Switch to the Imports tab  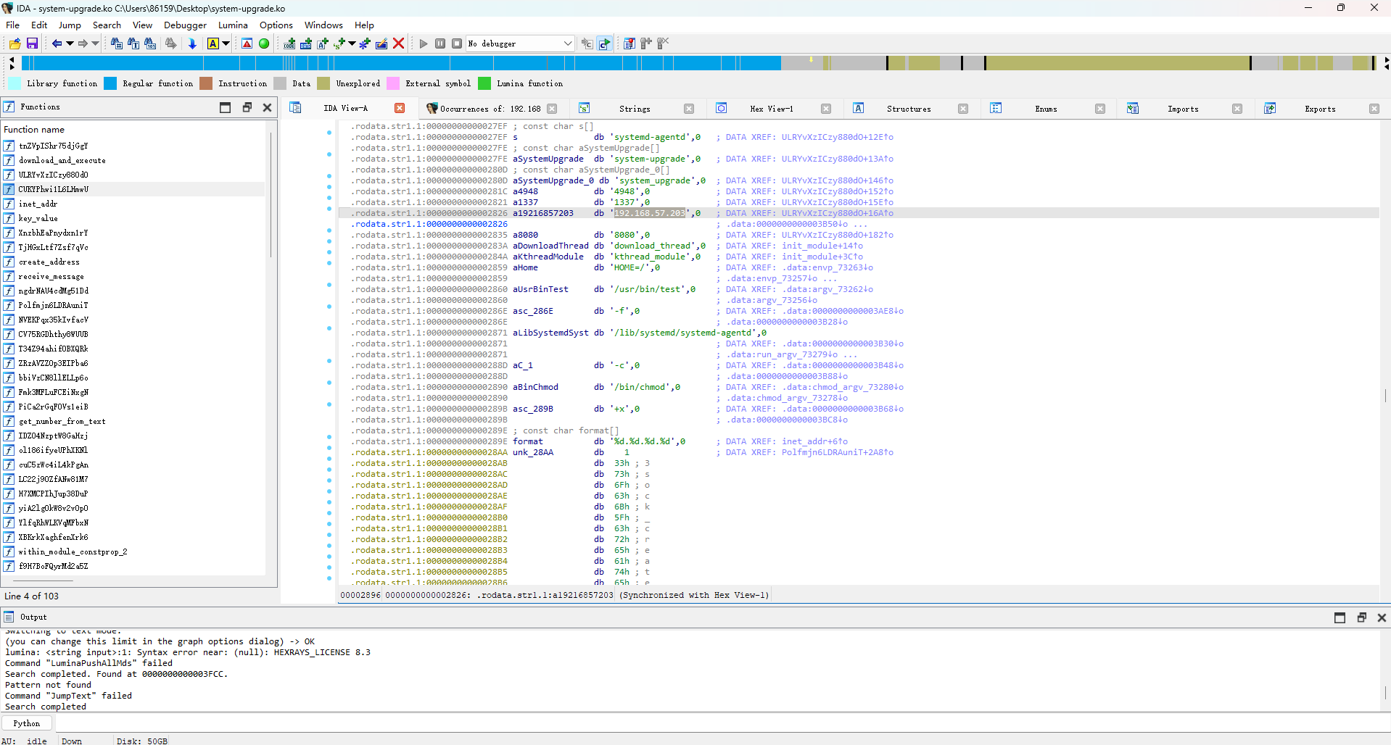click(1183, 109)
